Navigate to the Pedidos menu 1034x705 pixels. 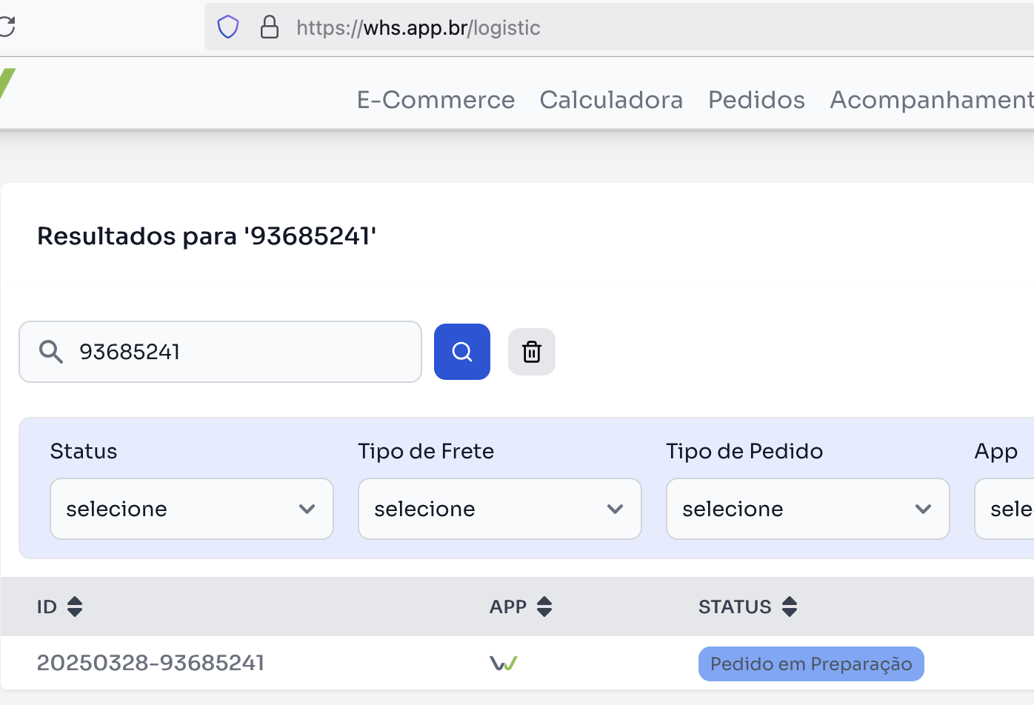click(x=756, y=100)
